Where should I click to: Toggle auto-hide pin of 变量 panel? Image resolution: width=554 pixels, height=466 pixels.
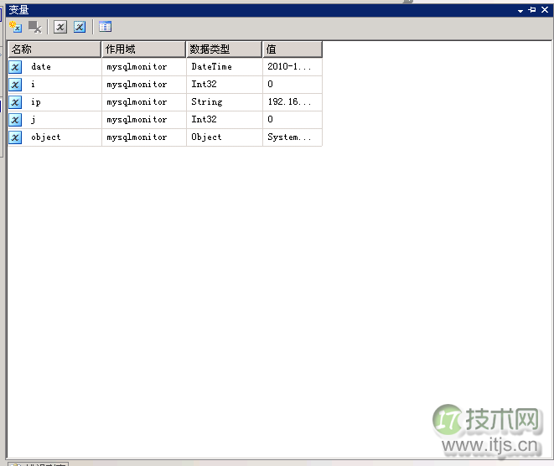[532, 10]
